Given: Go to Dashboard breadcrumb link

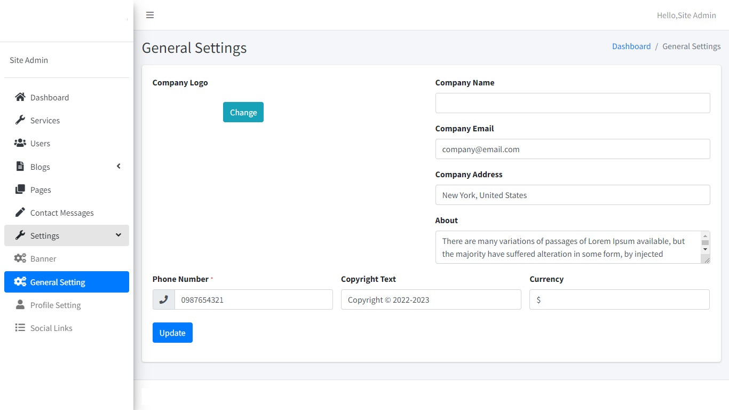Looking at the screenshot, I should tap(631, 46).
